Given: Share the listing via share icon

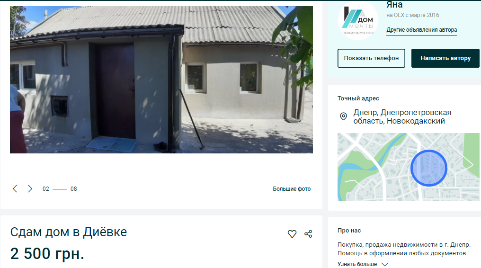Looking at the screenshot, I should pos(308,234).
